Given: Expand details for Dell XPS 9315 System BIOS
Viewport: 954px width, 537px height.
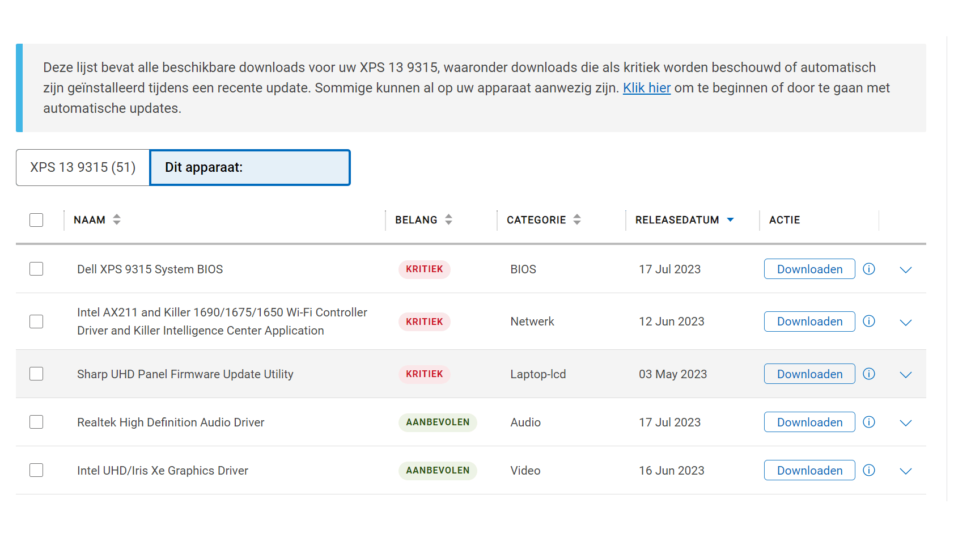Looking at the screenshot, I should coord(906,270).
